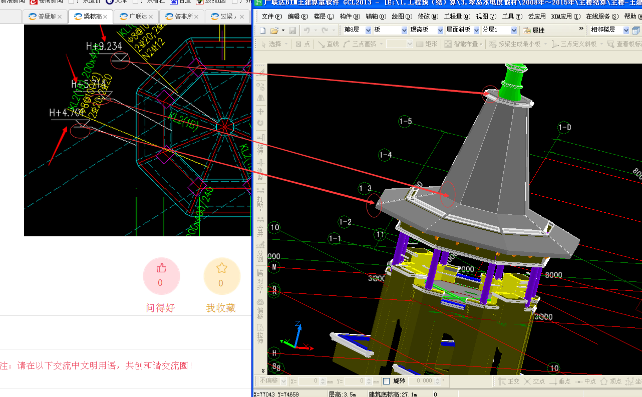Expand toolbar overflow chevron near 属性
642x397 pixels.
pyautogui.click(x=581, y=29)
